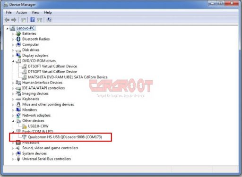
Task: Select the IDE ATA/ATAPI controllers label
Action: coord(43,88)
